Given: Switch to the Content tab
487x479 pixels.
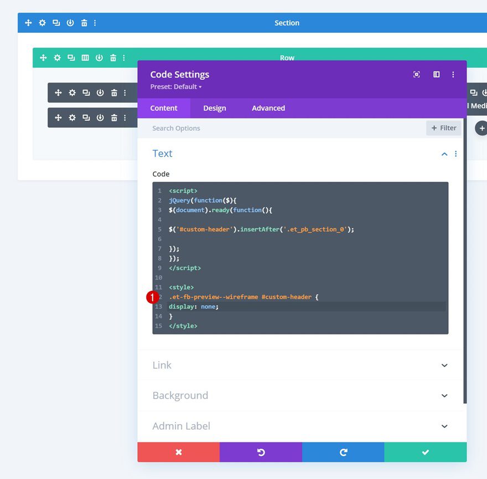Looking at the screenshot, I should point(164,108).
